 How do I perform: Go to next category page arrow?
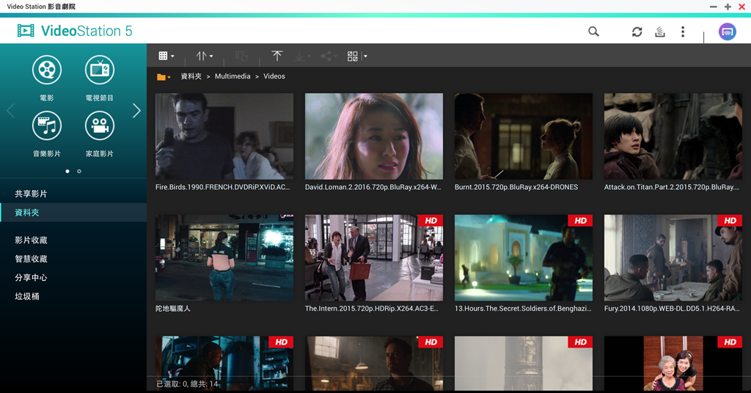(136, 111)
